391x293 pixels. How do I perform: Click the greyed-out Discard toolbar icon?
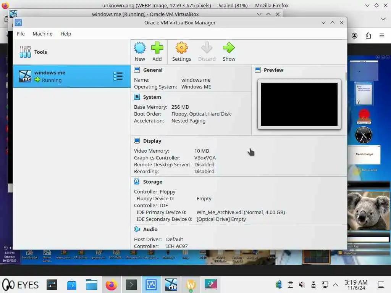(207, 48)
